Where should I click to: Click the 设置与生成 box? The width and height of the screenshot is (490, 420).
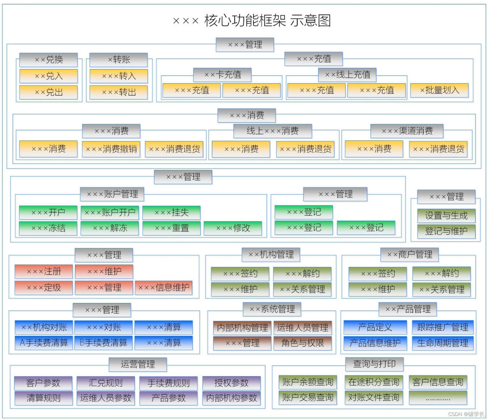[446, 216]
